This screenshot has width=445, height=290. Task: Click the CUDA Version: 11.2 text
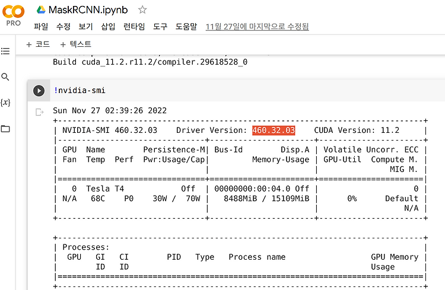(x=357, y=130)
